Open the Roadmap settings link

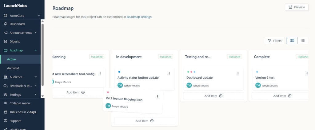click(139, 17)
